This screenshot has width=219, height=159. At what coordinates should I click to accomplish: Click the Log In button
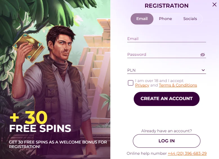coord(167,141)
